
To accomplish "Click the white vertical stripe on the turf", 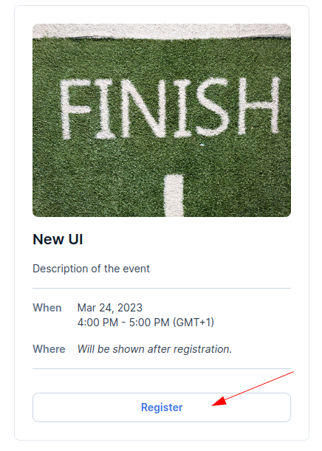I will [x=174, y=196].
